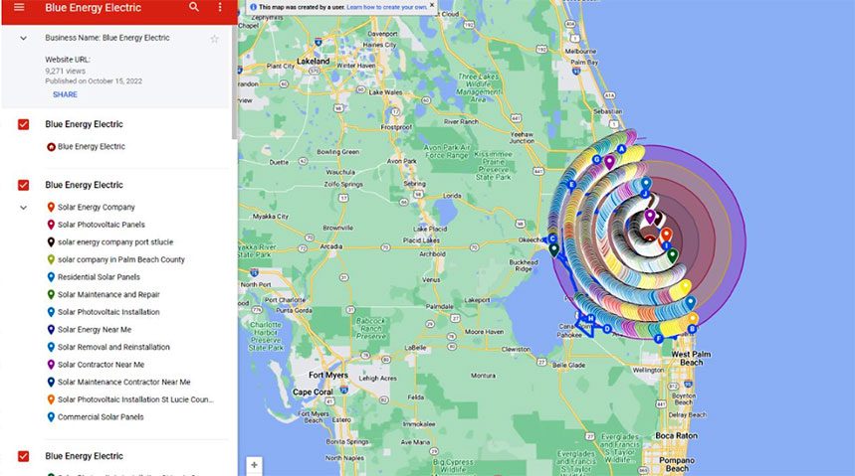Click the Solar Energy Company orange pin icon
The image size is (855, 476).
click(x=51, y=207)
